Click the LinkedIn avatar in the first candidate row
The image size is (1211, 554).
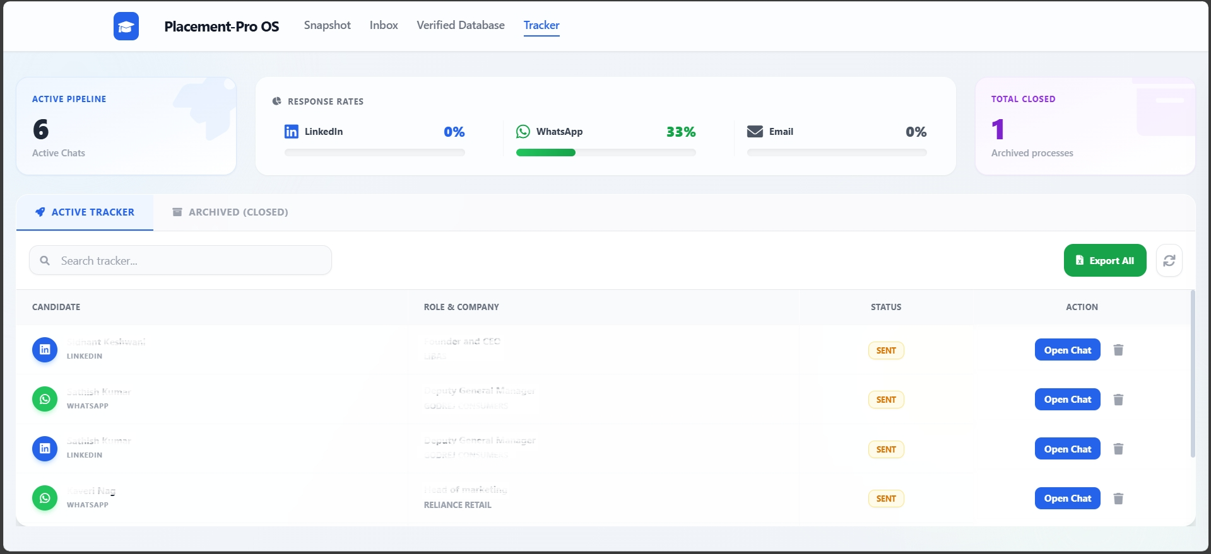(45, 350)
